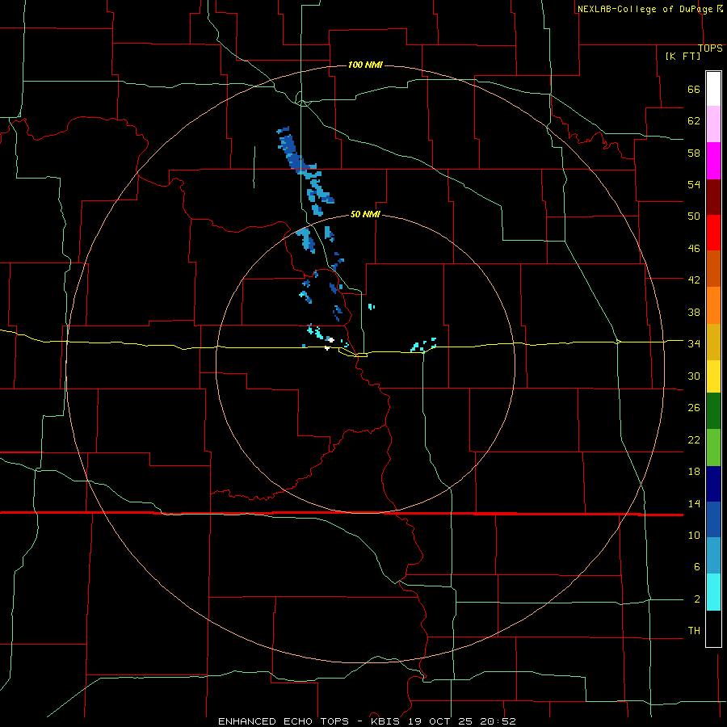Click the dark orange swatch near 42
This screenshot has width=727, height=727.
[713, 269]
